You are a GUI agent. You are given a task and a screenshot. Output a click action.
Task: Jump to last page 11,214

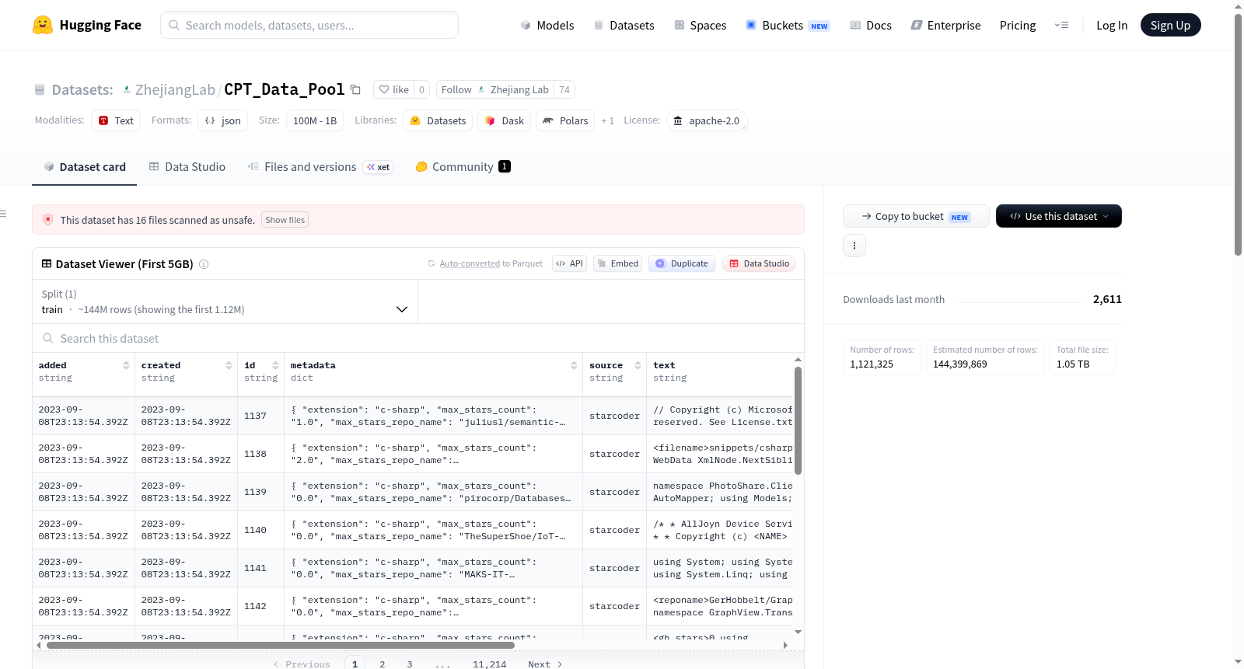(490, 664)
